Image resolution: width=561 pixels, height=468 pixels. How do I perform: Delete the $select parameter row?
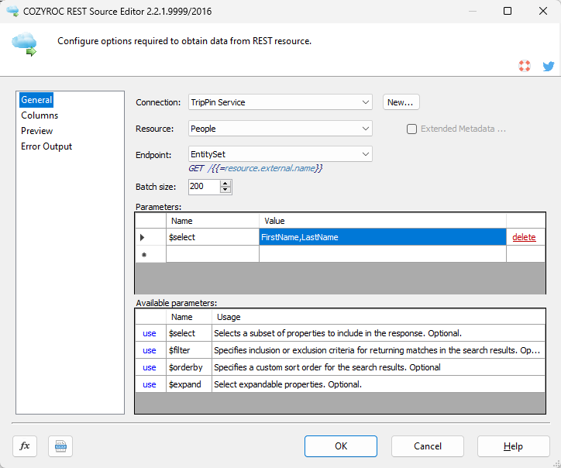(524, 237)
